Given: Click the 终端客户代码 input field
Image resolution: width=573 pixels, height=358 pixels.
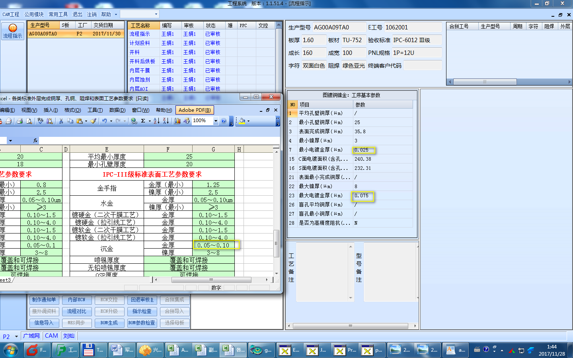Looking at the screenshot, I should coord(423,65).
